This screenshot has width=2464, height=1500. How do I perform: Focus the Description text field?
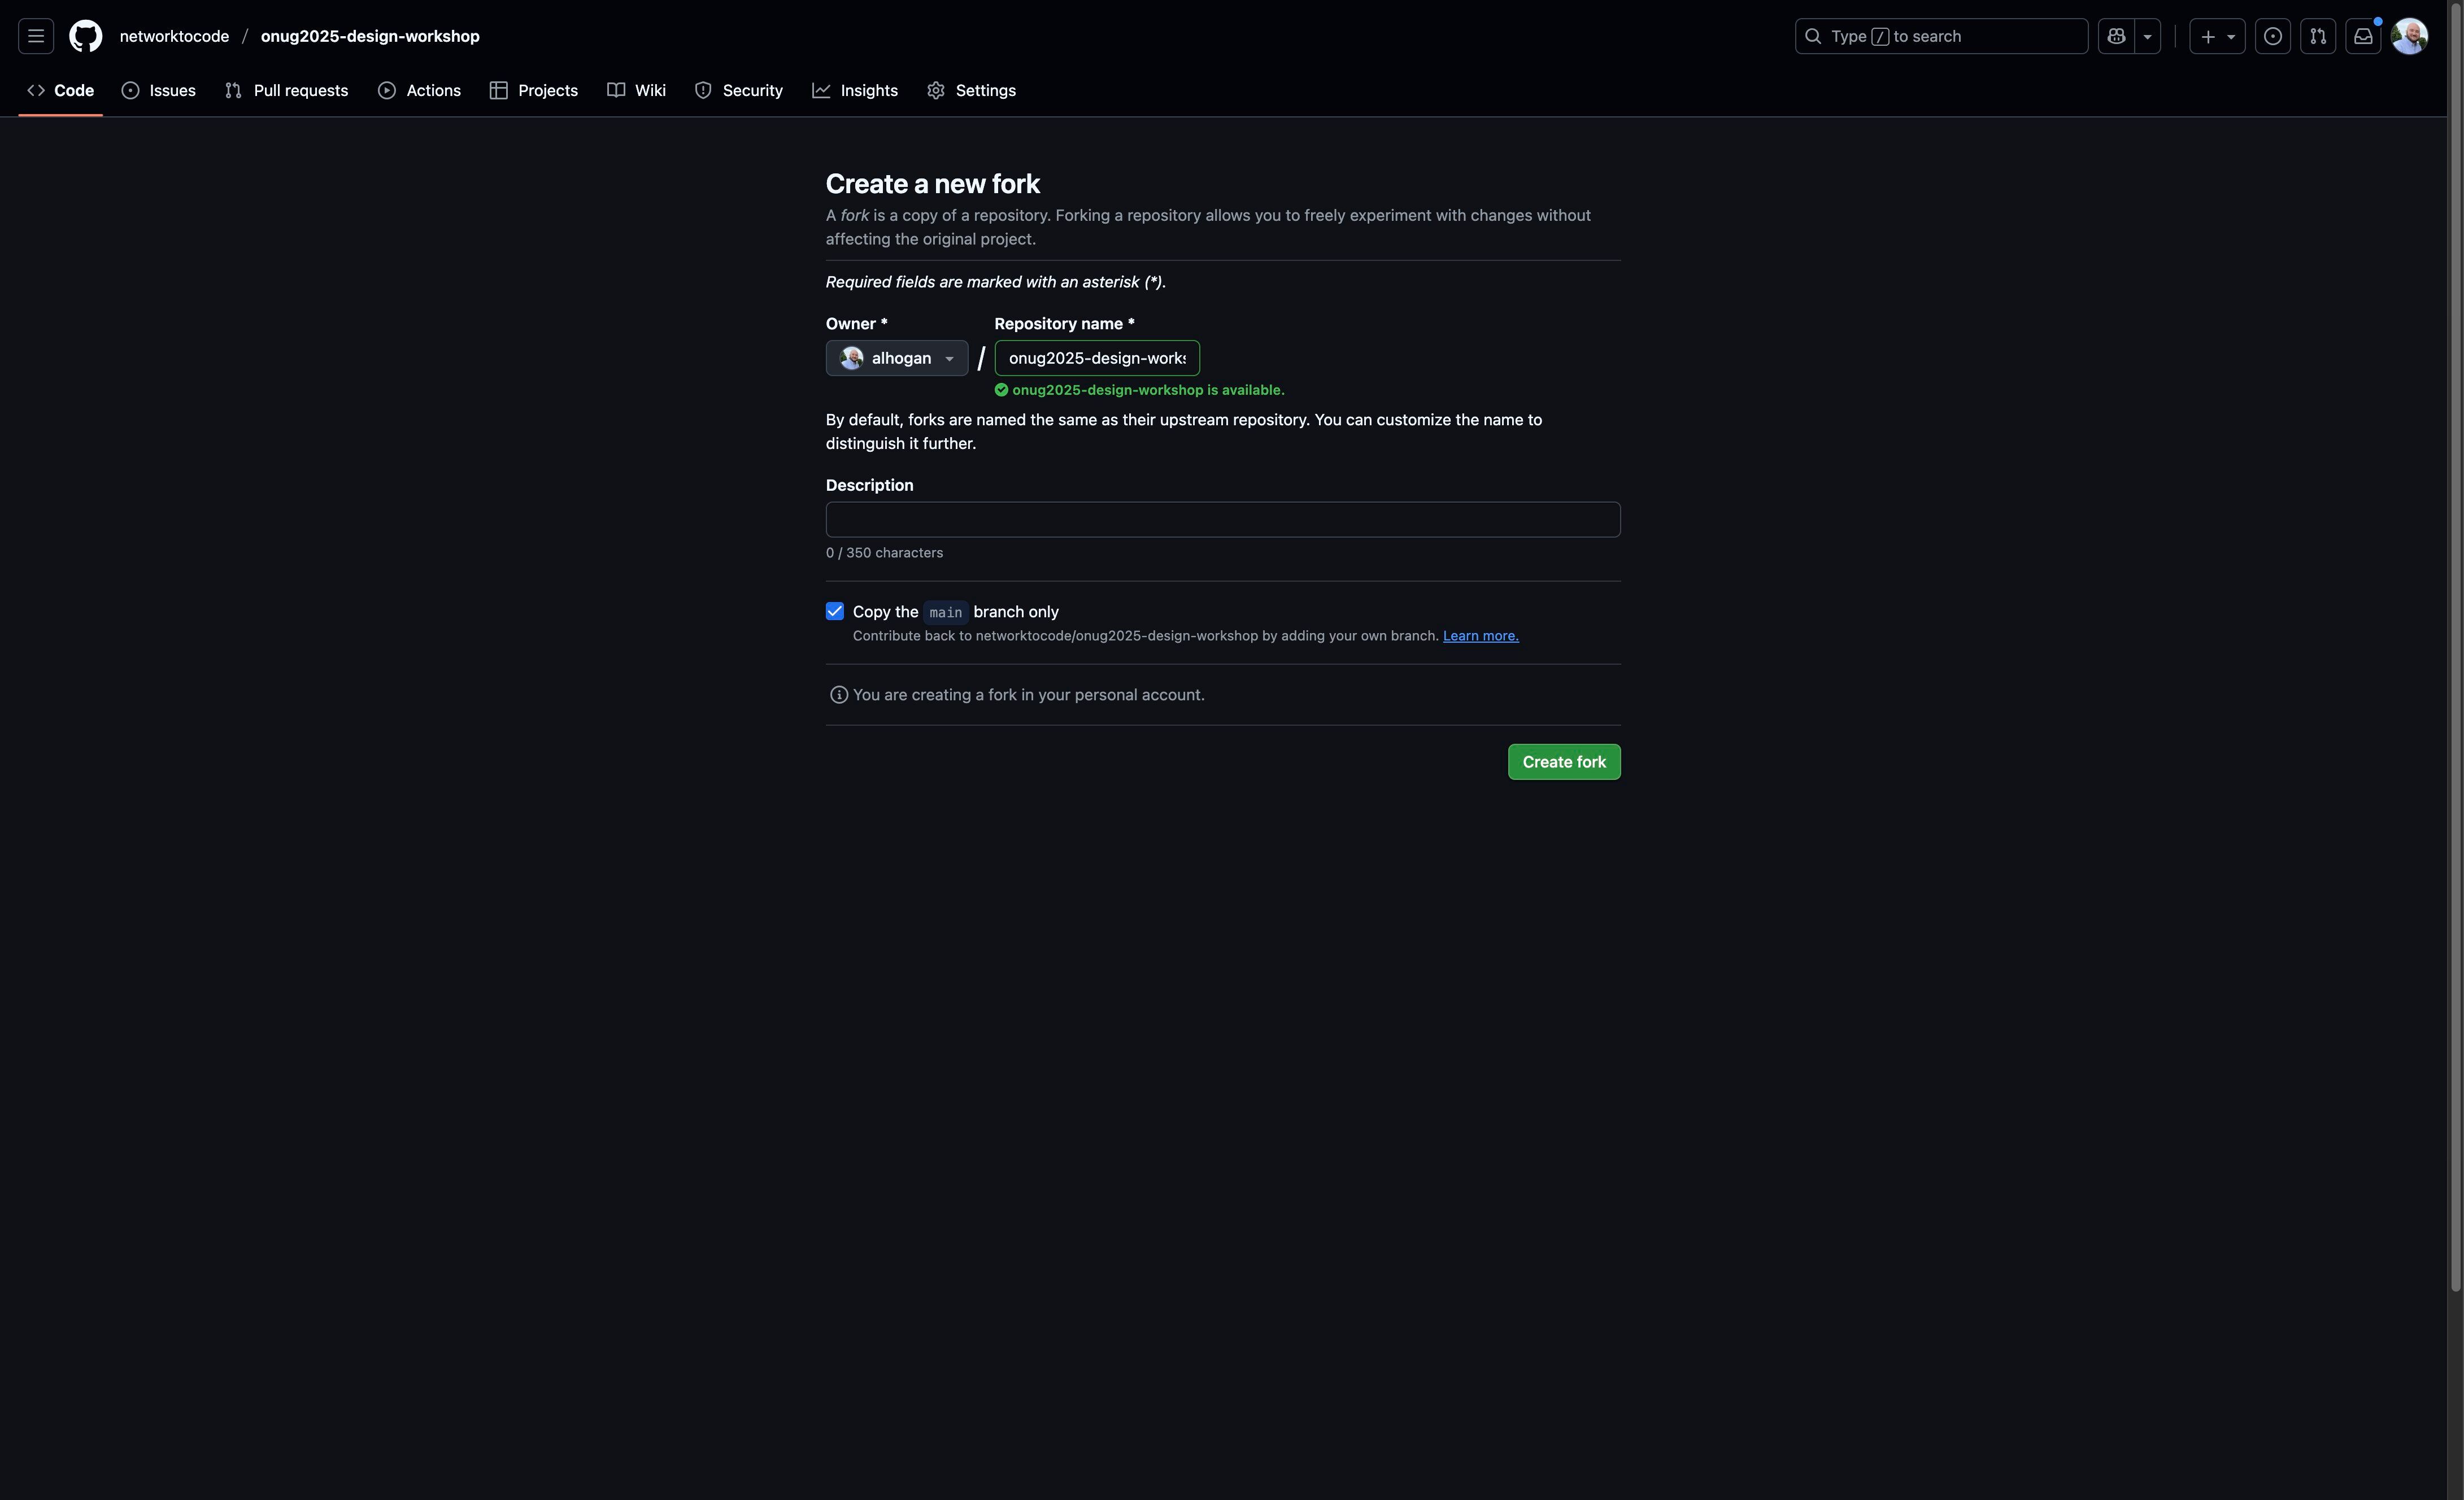pyautogui.click(x=1222, y=519)
